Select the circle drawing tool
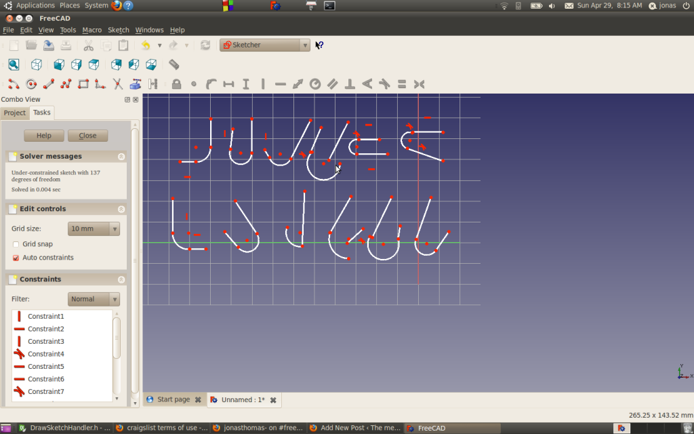Screen dimensions: 694x434 (x=31, y=83)
